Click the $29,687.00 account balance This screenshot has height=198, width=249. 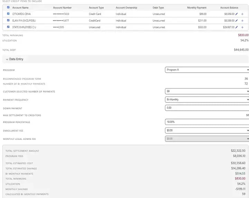coord(229,27)
